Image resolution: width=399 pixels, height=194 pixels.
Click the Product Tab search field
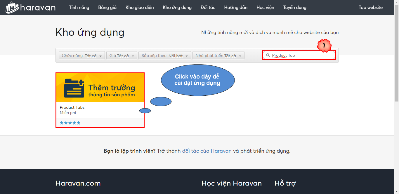tap(299, 55)
